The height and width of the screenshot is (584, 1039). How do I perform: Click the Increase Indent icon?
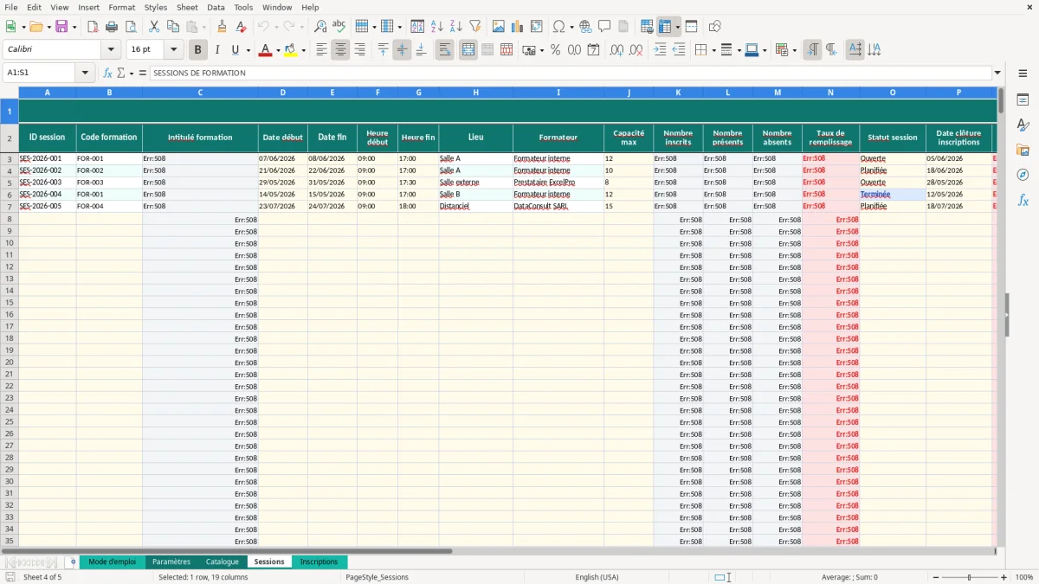(x=660, y=50)
